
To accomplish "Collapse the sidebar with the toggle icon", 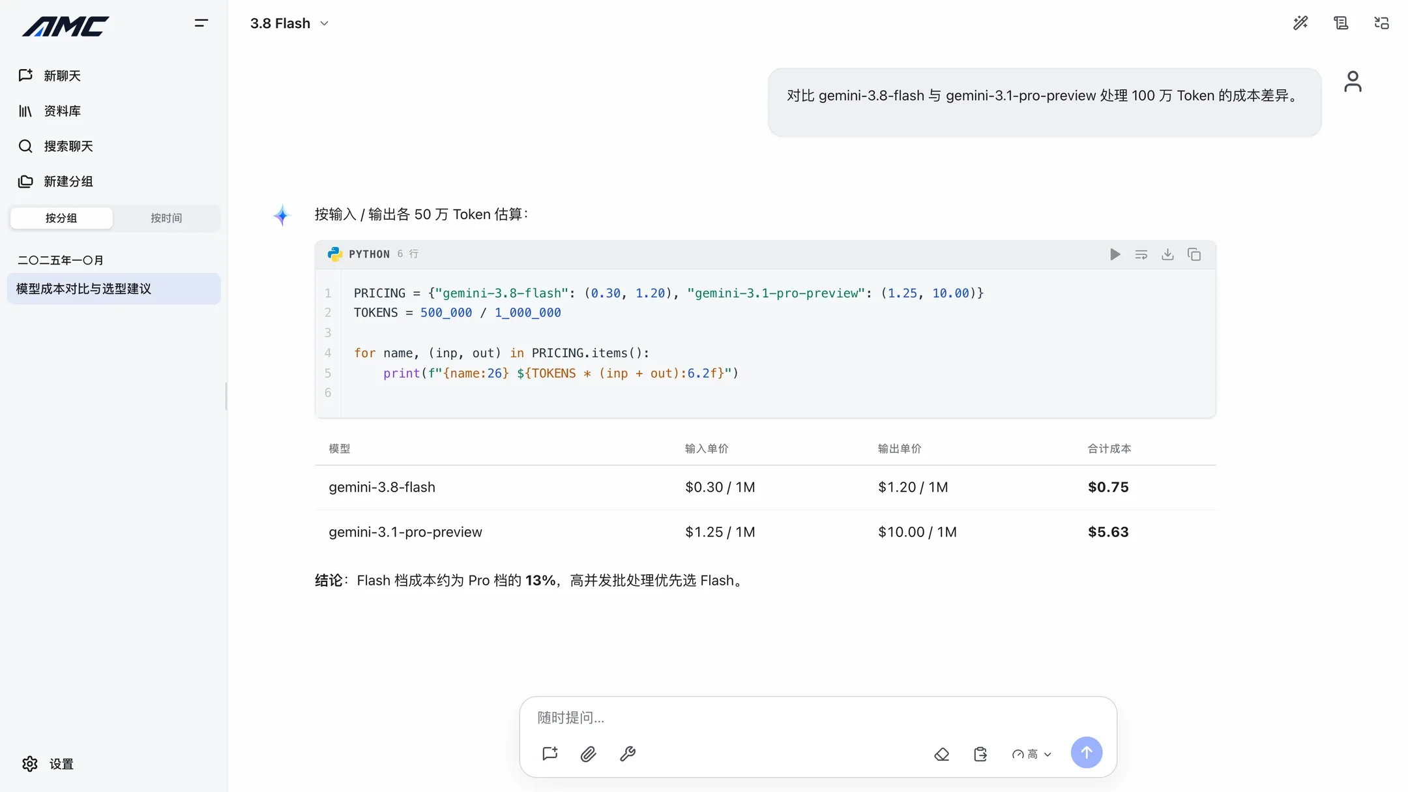I will coord(201,23).
